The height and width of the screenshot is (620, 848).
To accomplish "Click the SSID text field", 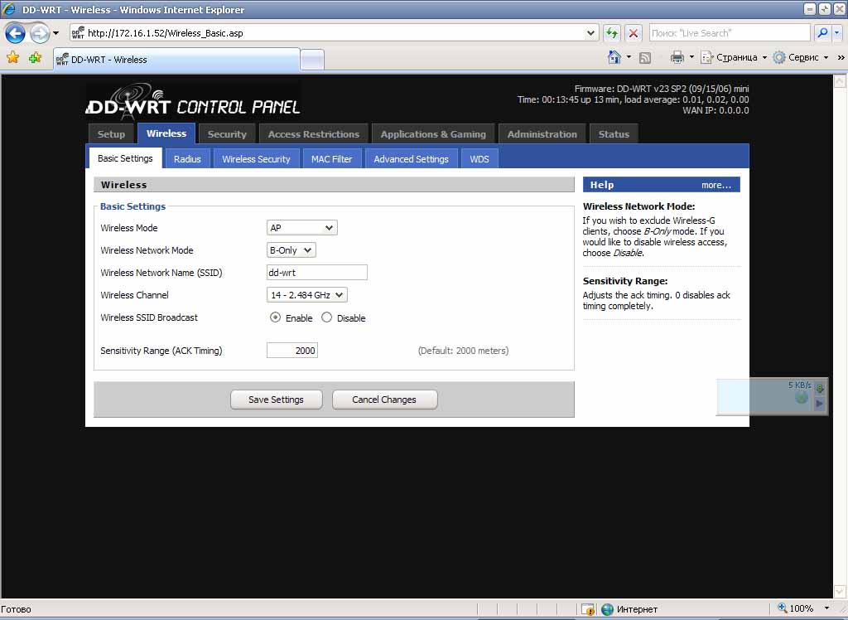I will coord(317,273).
